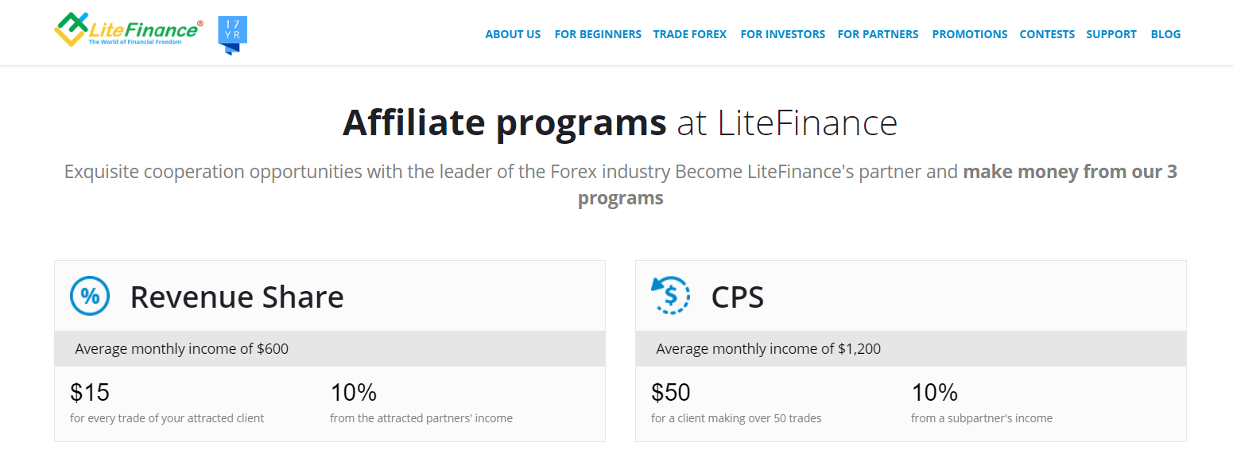Image resolution: width=1233 pixels, height=462 pixels.
Task: Open the CONTESTS page
Action: 1047,34
